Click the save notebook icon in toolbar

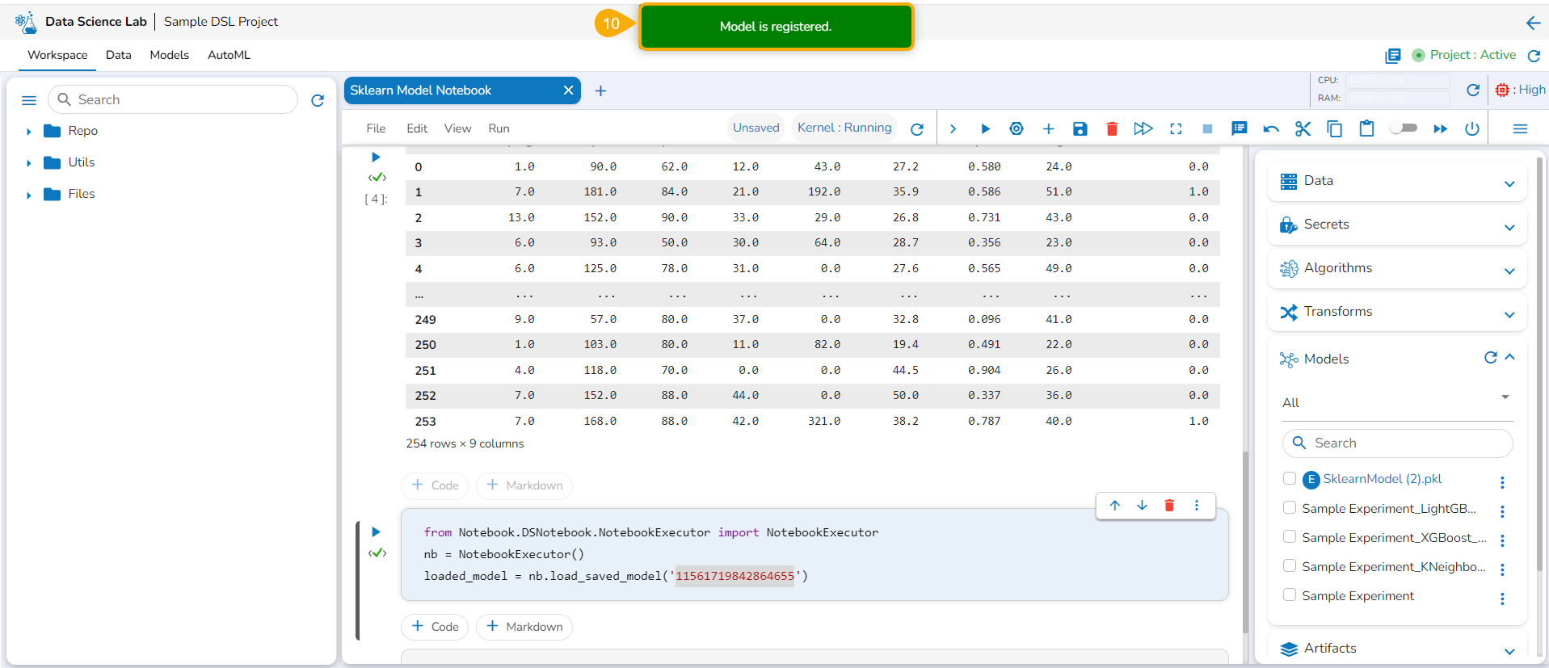[1080, 129]
